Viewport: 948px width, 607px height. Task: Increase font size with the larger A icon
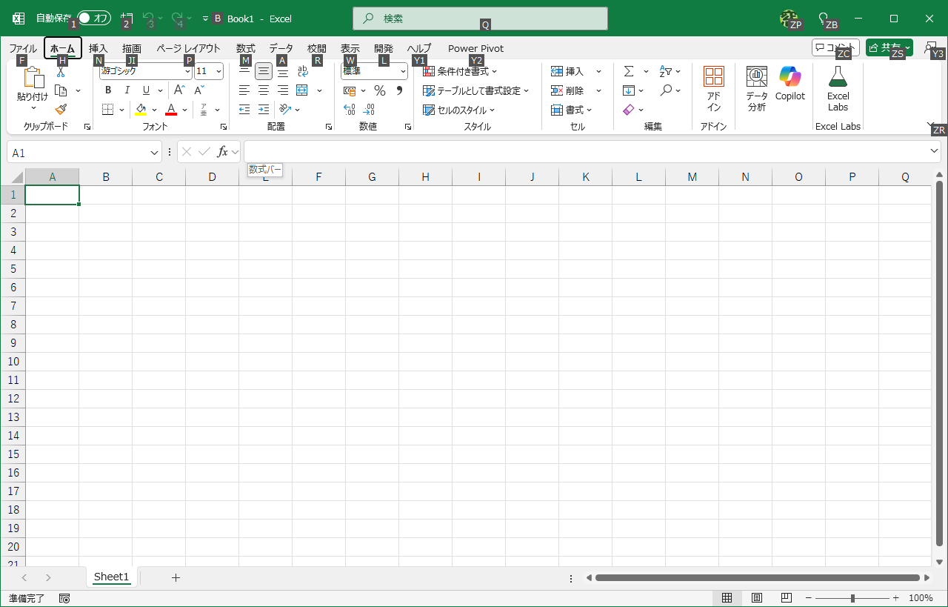click(178, 90)
